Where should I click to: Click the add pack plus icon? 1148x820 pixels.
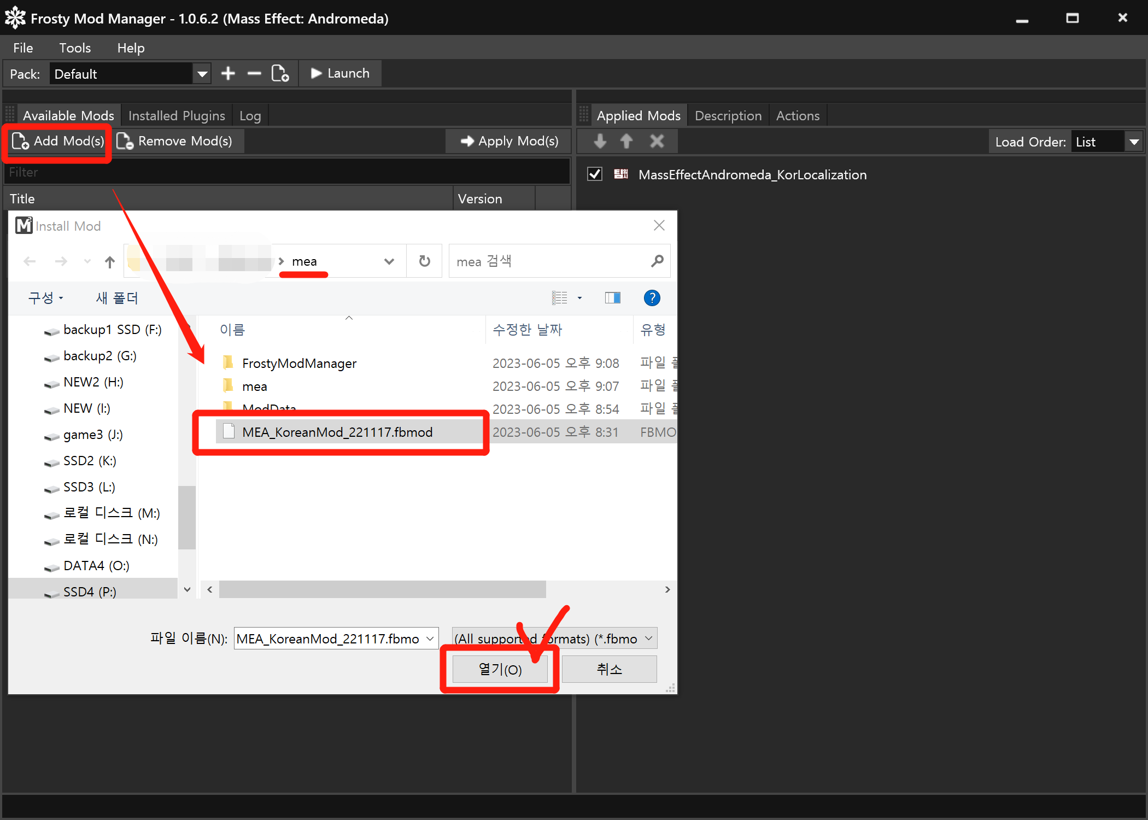click(x=228, y=73)
